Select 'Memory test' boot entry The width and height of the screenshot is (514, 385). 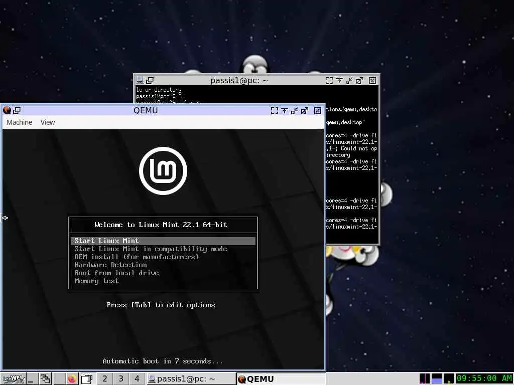163,281
